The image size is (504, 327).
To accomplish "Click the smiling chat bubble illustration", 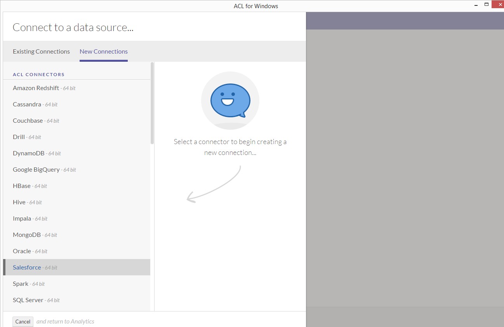I will coord(230,100).
